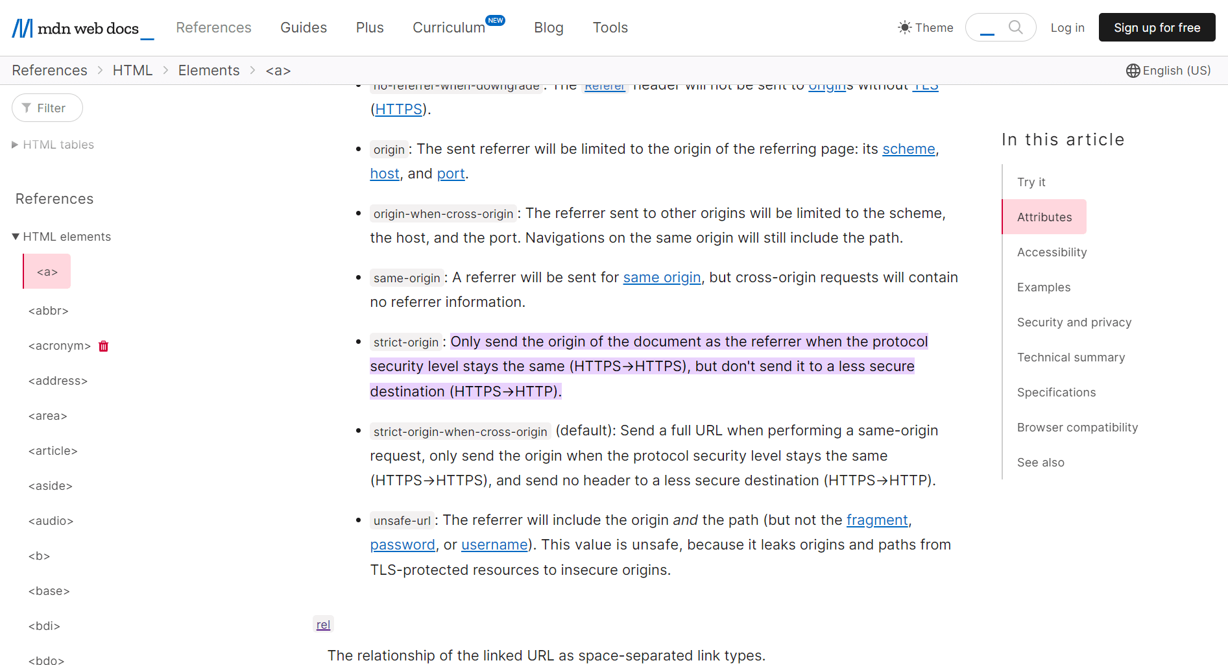Click the HTML breadcrumb chevron arrow

pyautogui.click(x=165, y=70)
